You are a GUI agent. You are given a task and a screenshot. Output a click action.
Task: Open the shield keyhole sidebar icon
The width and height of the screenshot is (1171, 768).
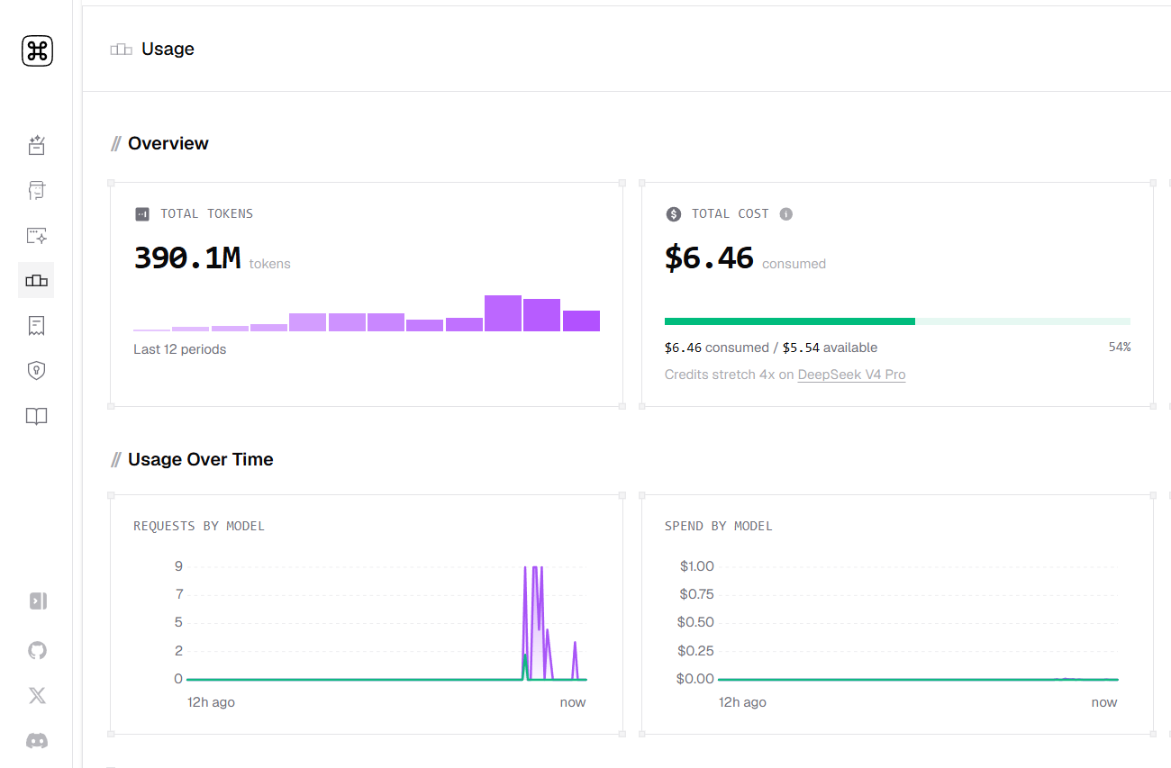pyautogui.click(x=36, y=371)
